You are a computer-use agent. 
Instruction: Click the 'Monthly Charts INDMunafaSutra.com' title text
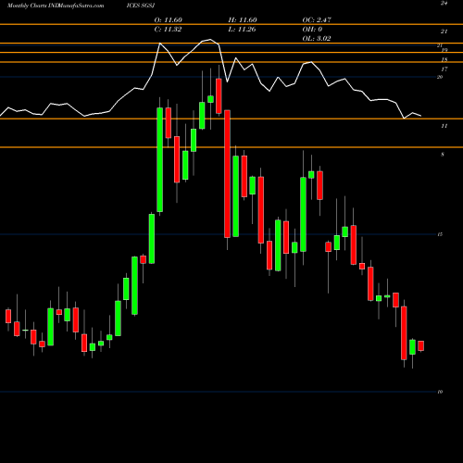[56, 6]
